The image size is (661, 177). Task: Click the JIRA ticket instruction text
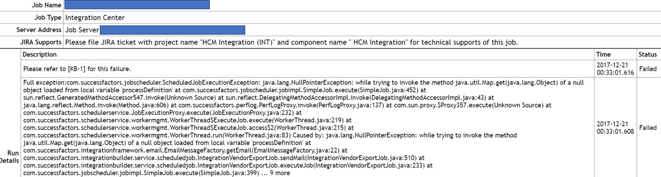(291, 42)
